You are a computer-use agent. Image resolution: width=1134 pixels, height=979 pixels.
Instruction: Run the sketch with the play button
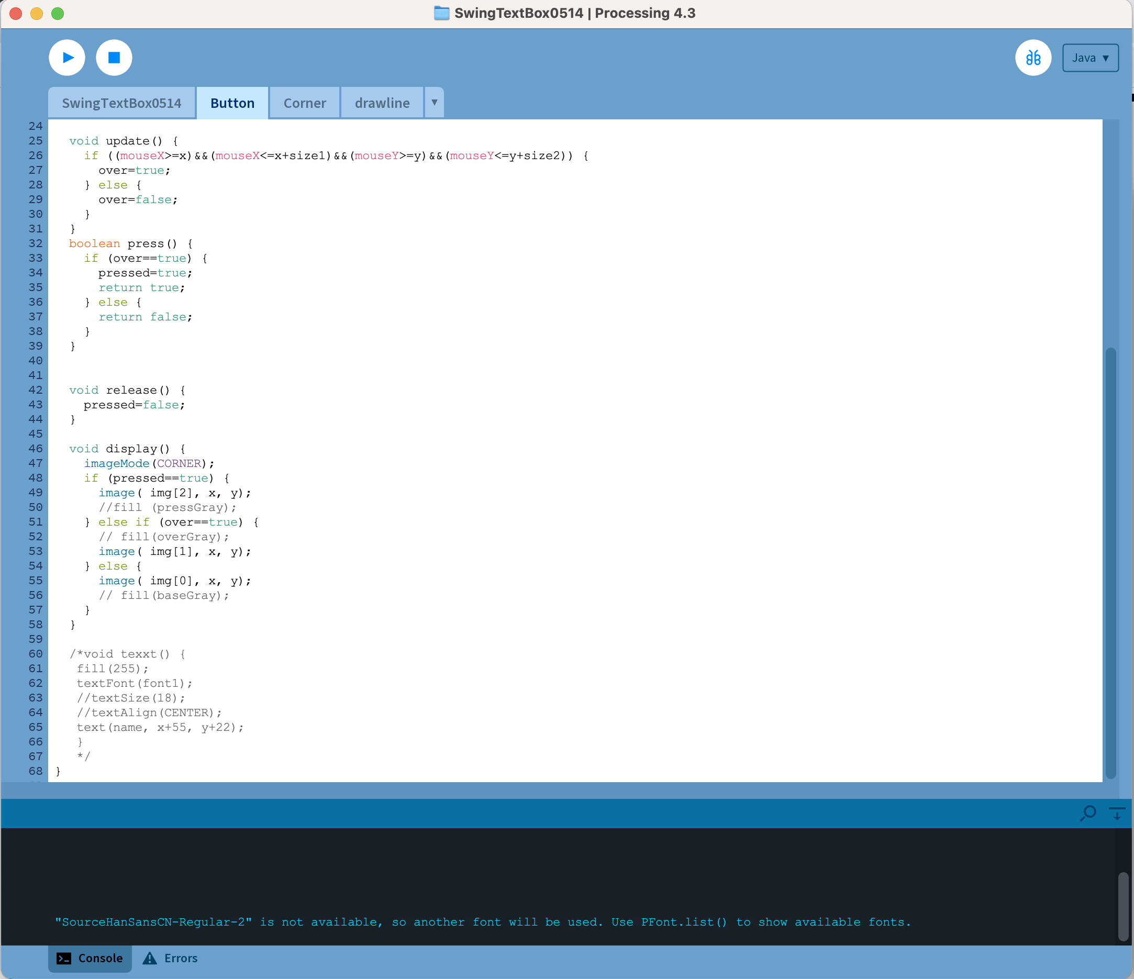click(67, 58)
